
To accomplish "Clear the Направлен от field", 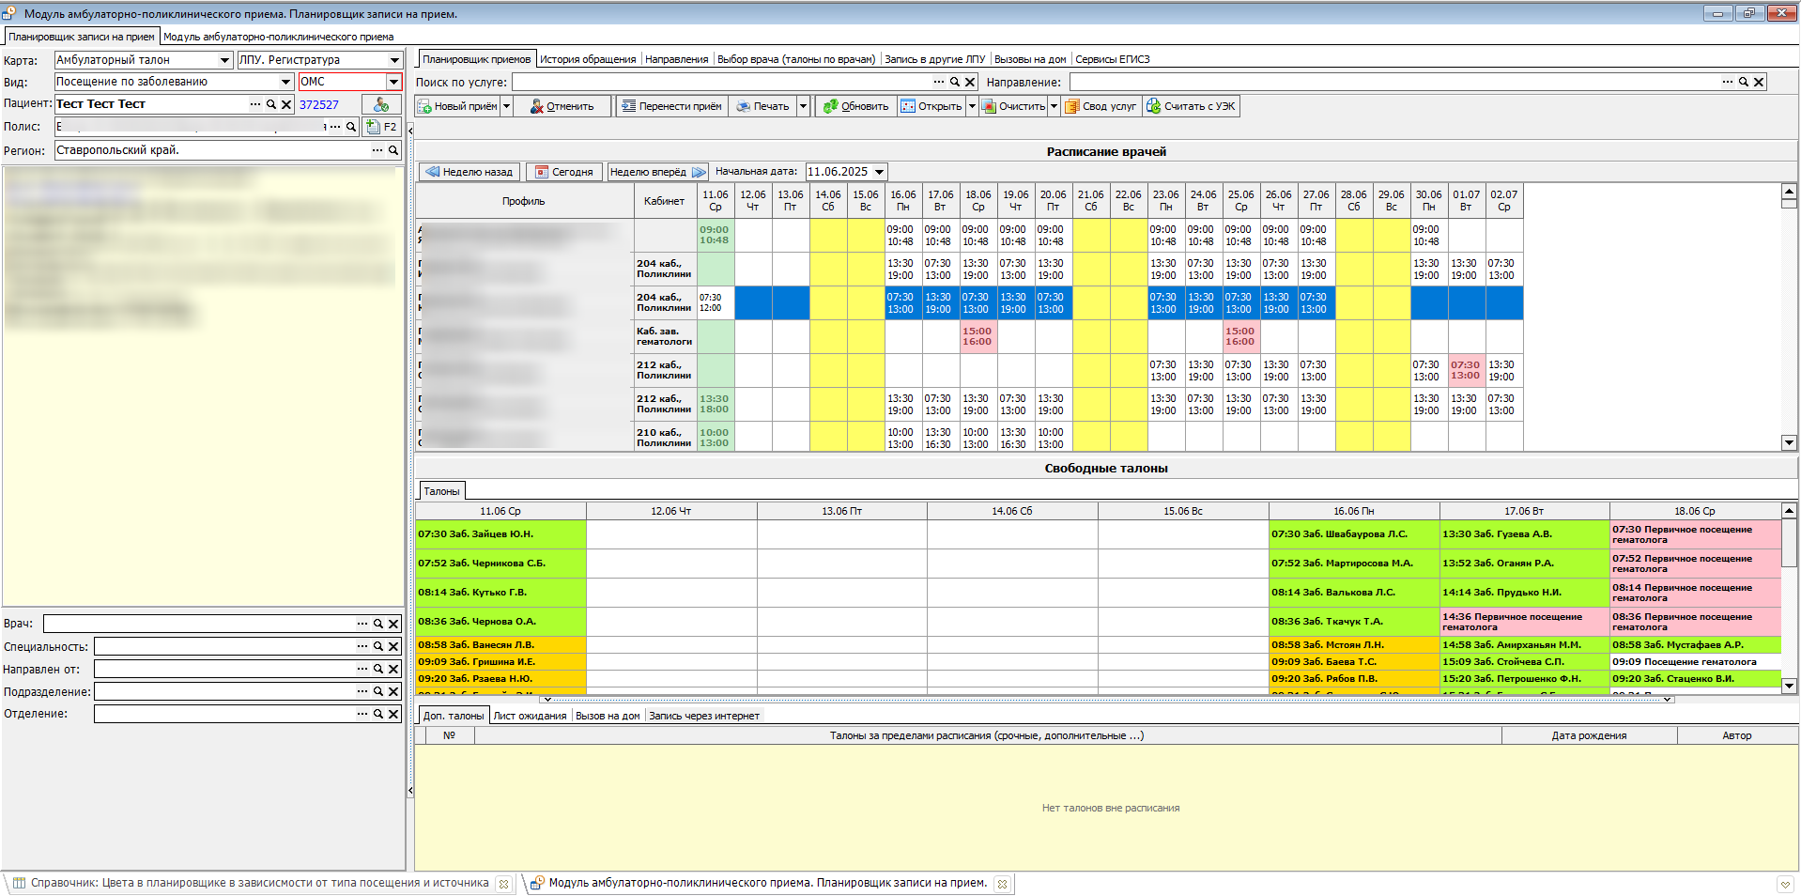I will click(393, 669).
